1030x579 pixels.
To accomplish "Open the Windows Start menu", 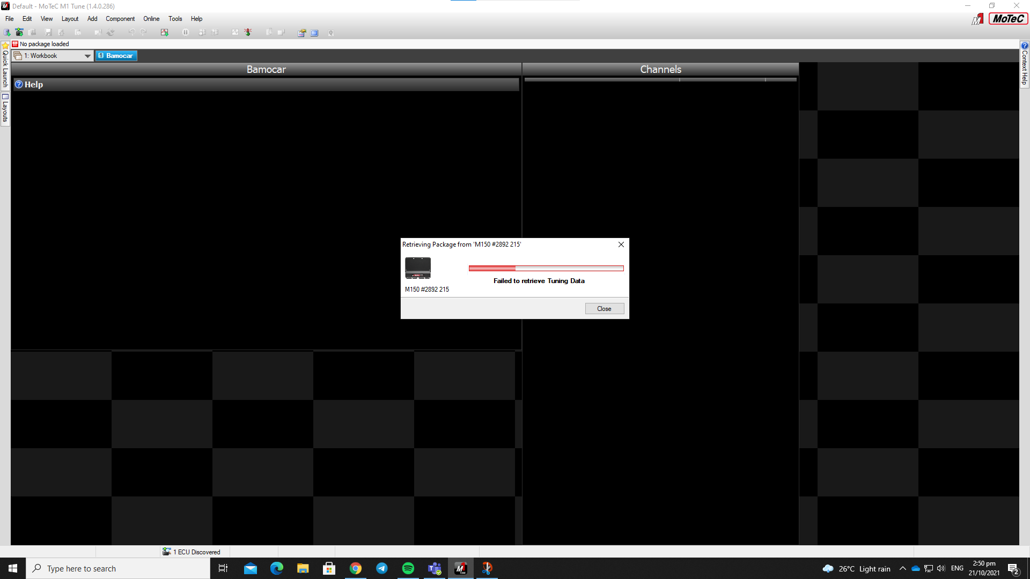I will click(13, 568).
